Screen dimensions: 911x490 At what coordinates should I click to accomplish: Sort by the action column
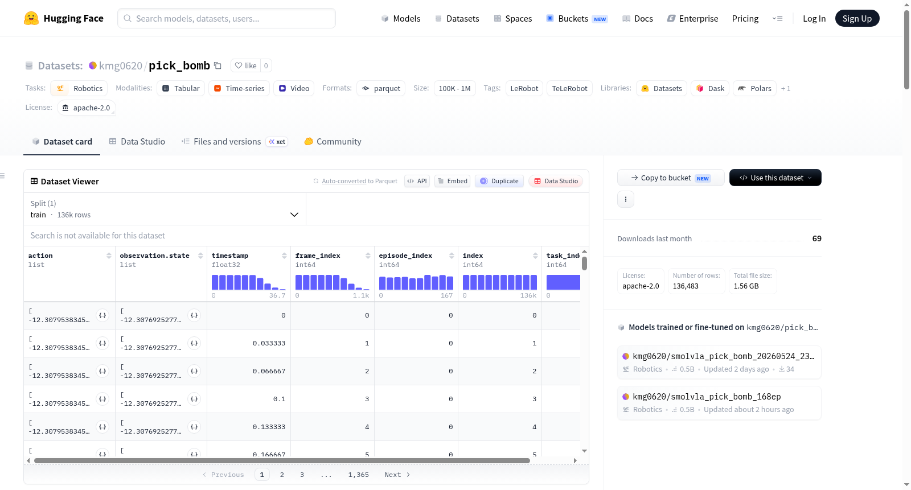[x=109, y=256]
